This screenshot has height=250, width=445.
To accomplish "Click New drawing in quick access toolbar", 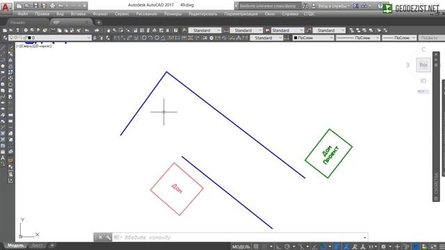I will click(19, 6).
